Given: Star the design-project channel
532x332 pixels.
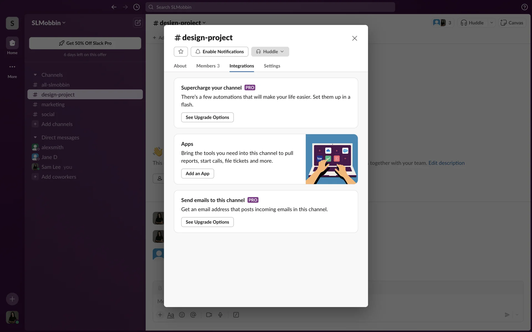Looking at the screenshot, I should click(x=181, y=51).
